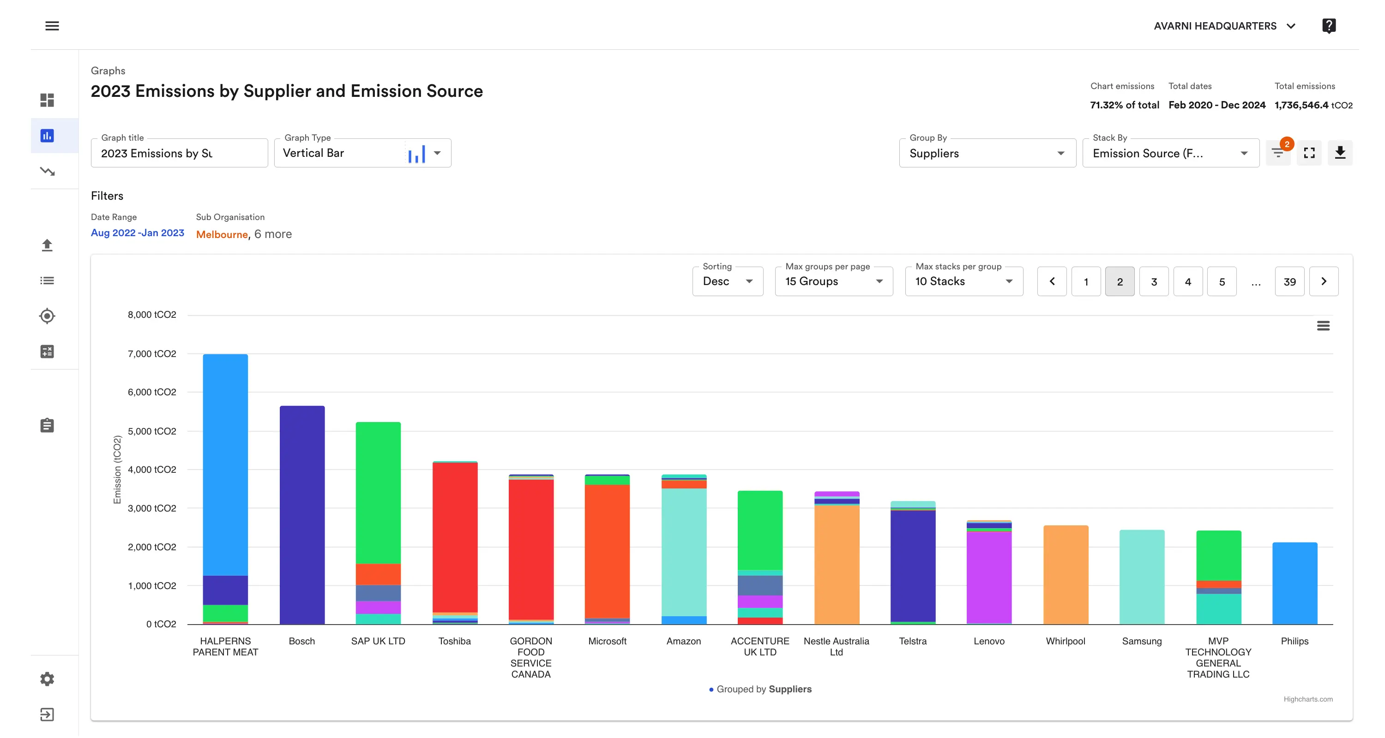Go to the dashboard grid icon in sidebar
This screenshot has height=738, width=1385.
click(47, 101)
